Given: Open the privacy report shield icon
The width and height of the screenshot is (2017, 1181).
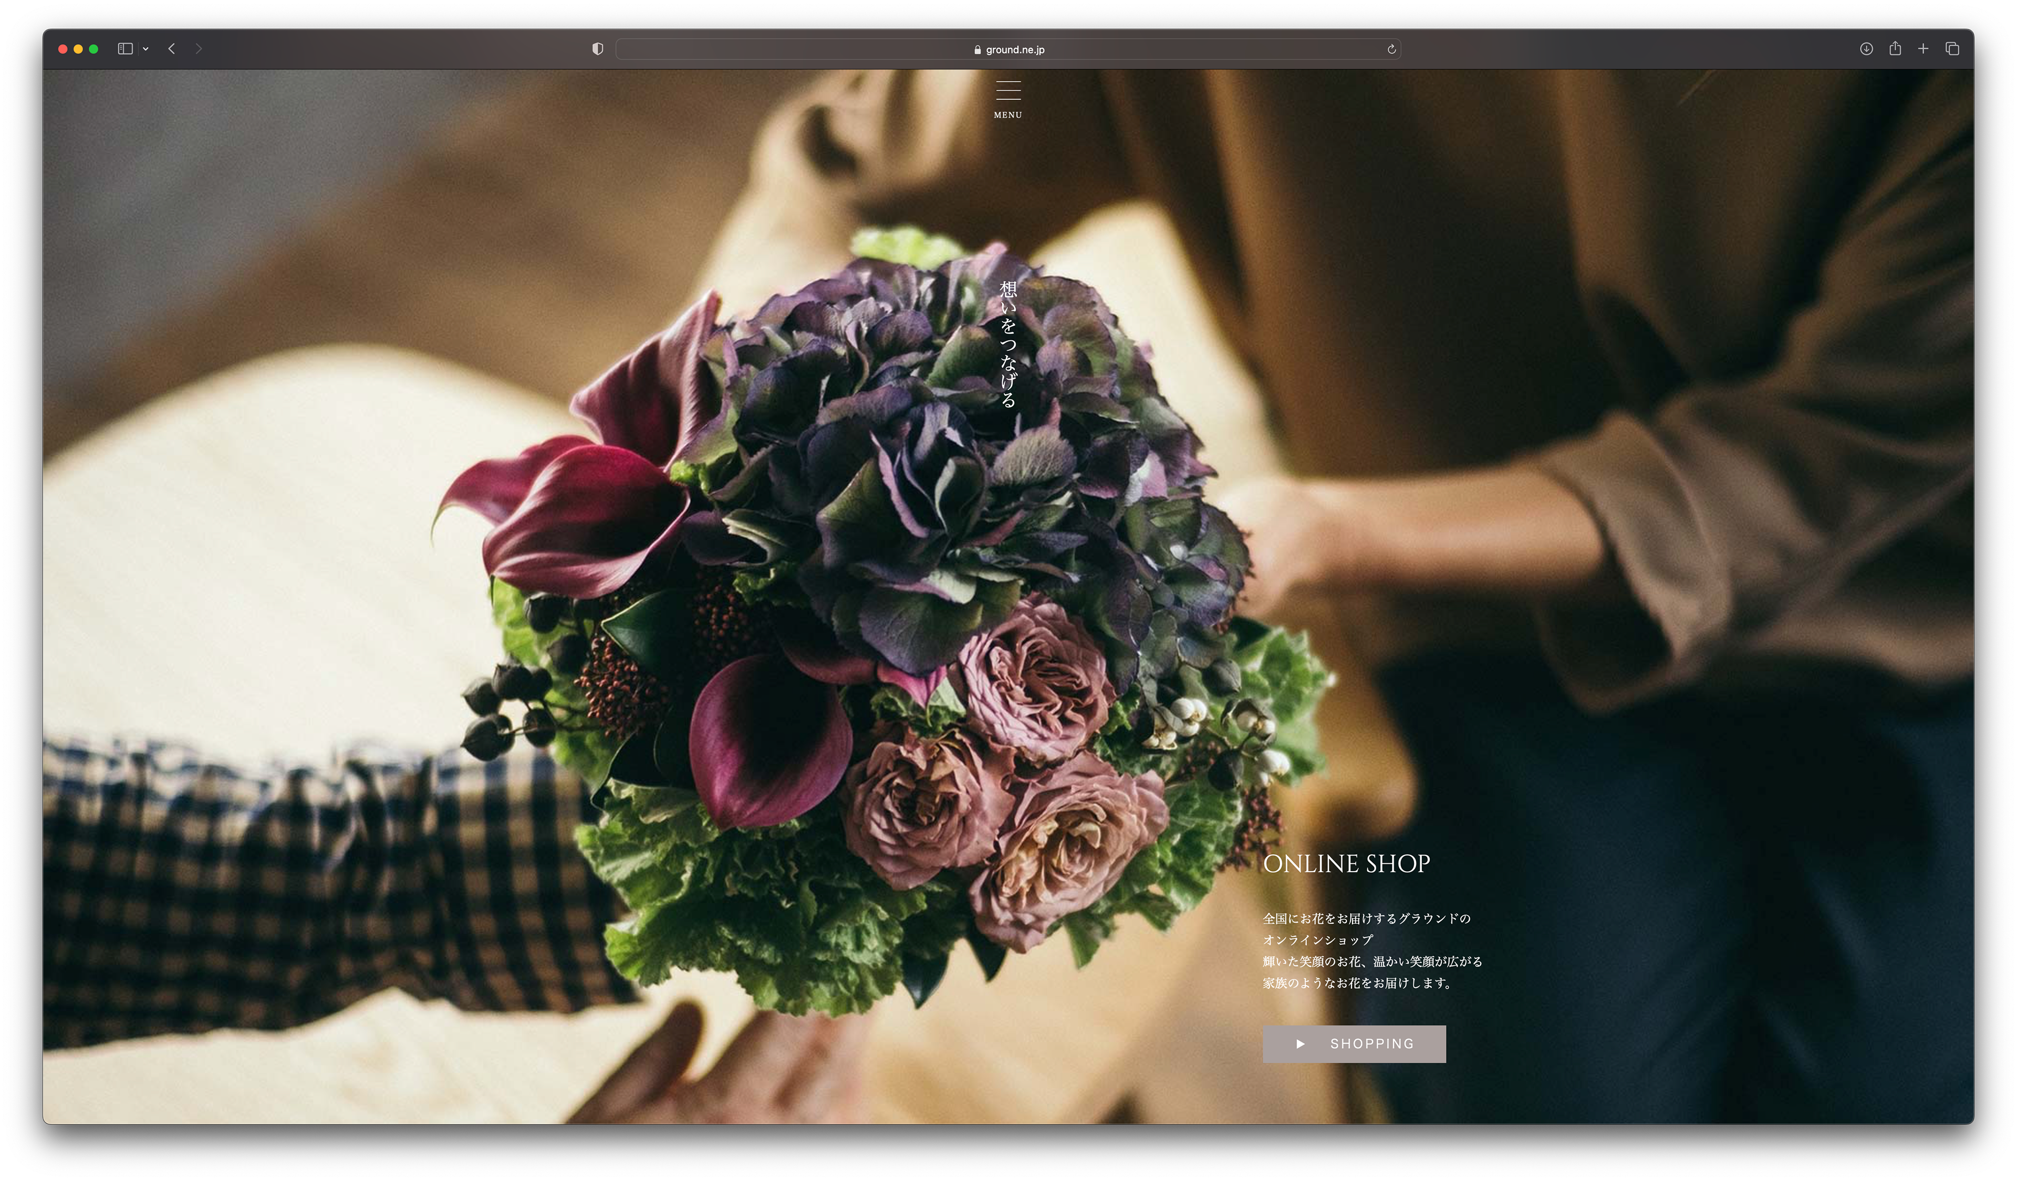Looking at the screenshot, I should pyautogui.click(x=597, y=49).
